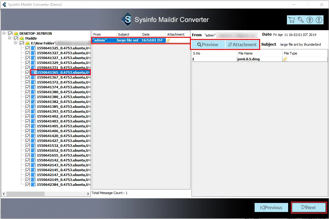This screenshot has width=329, height=219.
Task: Switch to the Attachment tab
Action: point(242,45)
